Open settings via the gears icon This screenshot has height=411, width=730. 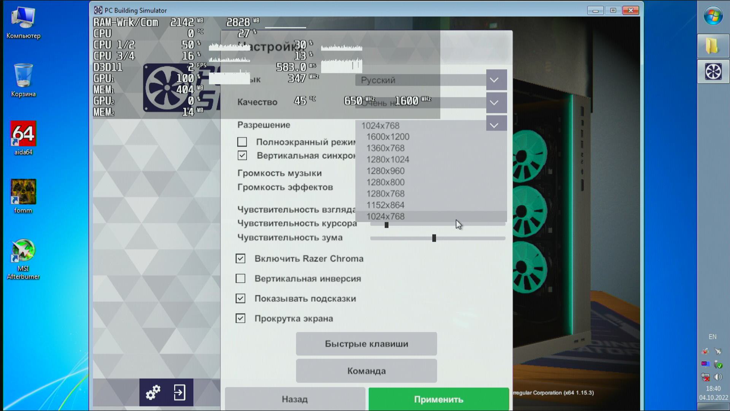pyautogui.click(x=153, y=392)
